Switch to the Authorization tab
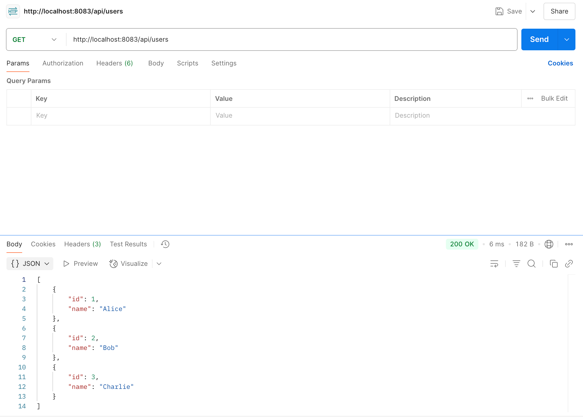Viewport: 583px width, 417px height. point(63,63)
